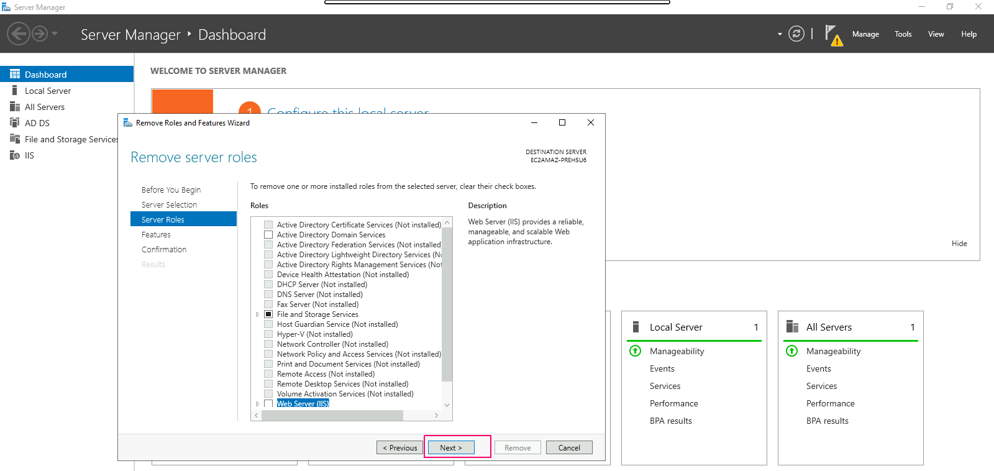Open All Servers tile title link
The image size is (994, 471).
point(829,327)
